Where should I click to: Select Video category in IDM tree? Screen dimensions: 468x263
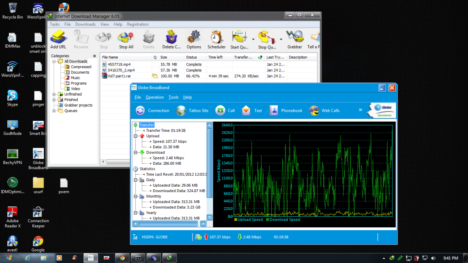click(x=75, y=89)
